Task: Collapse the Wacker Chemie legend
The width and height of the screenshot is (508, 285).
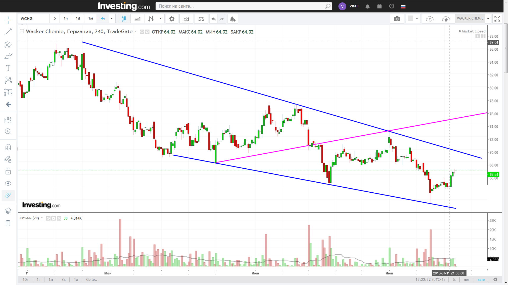Action: [22, 31]
